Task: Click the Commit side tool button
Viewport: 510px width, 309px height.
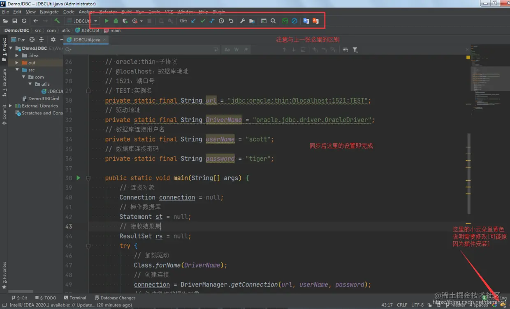Action: click(4, 114)
